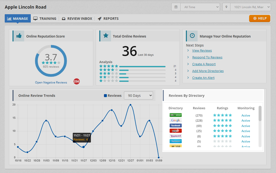This screenshot has height=173, width=276.
Task: Expand the 90 Days trend period dropdown
Action: (x=138, y=96)
